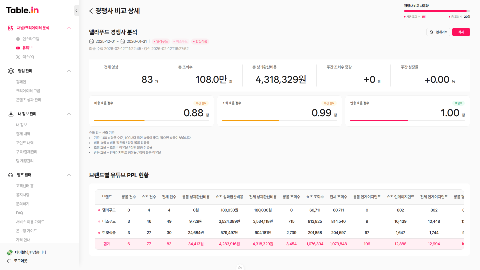
Task: Collapse the 헬프 센터 section
Action: tap(69, 175)
